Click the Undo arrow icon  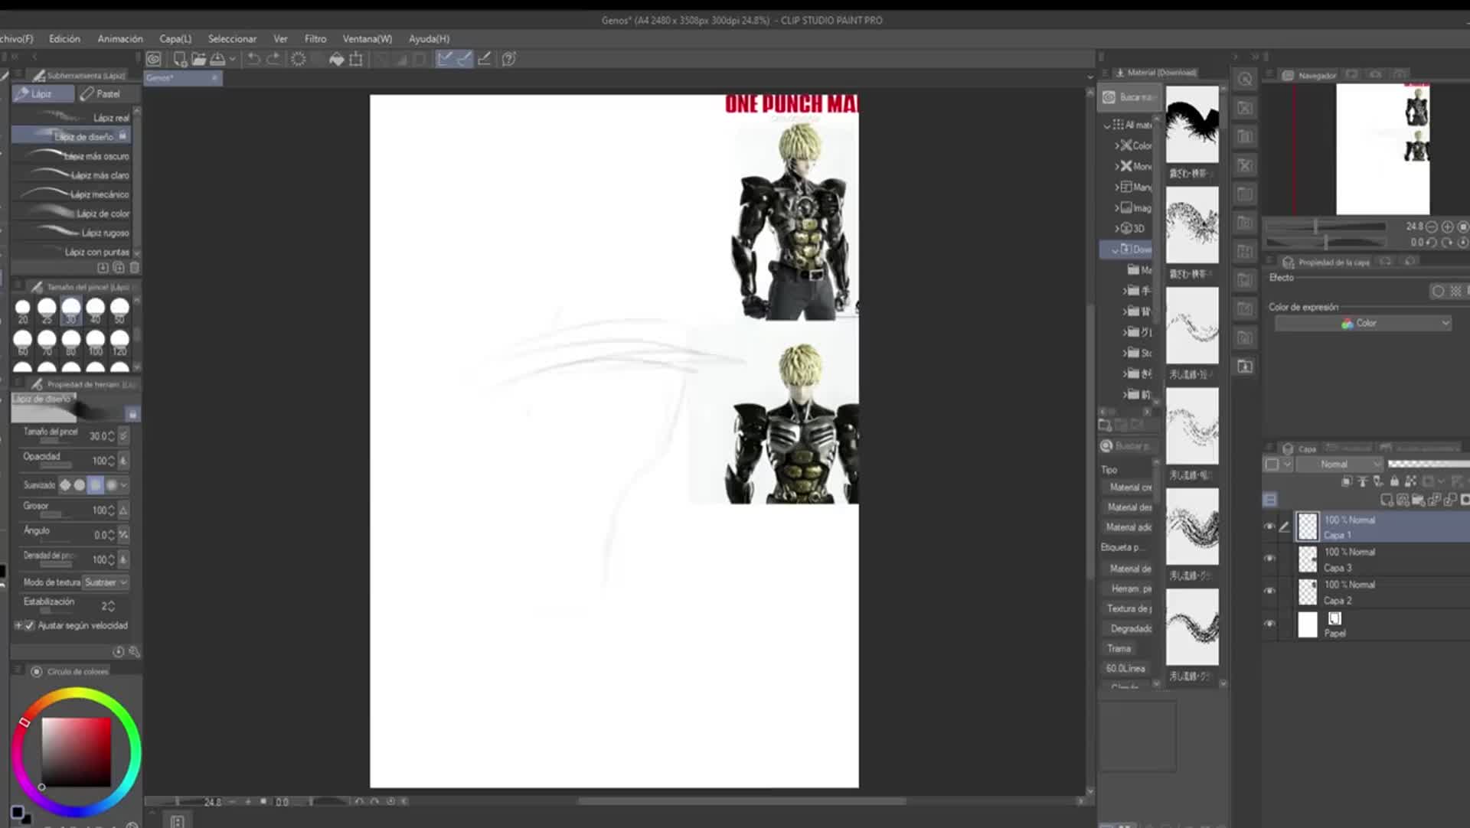point(253,59)
